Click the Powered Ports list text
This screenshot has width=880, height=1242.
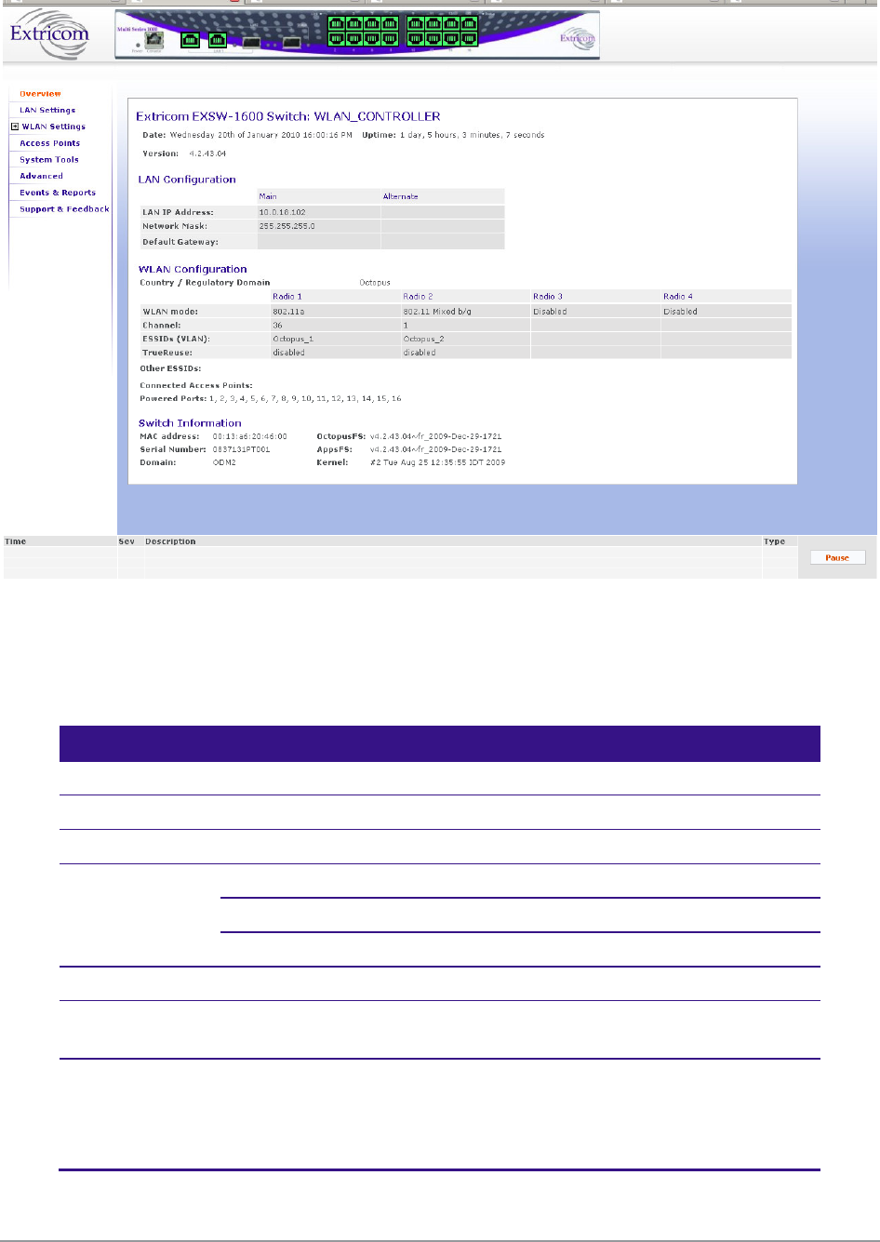(x=305, y=398)
